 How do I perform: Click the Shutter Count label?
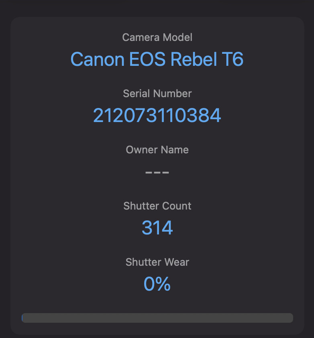pyautogui.click(x=157, y=206)
